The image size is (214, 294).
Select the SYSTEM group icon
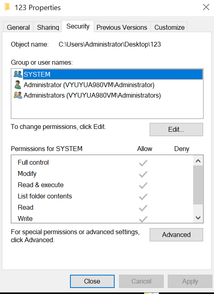18,74
